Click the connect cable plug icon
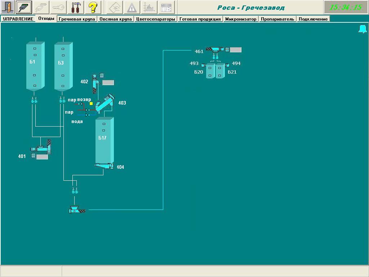 pyautogui.click(x=24, y=7)
